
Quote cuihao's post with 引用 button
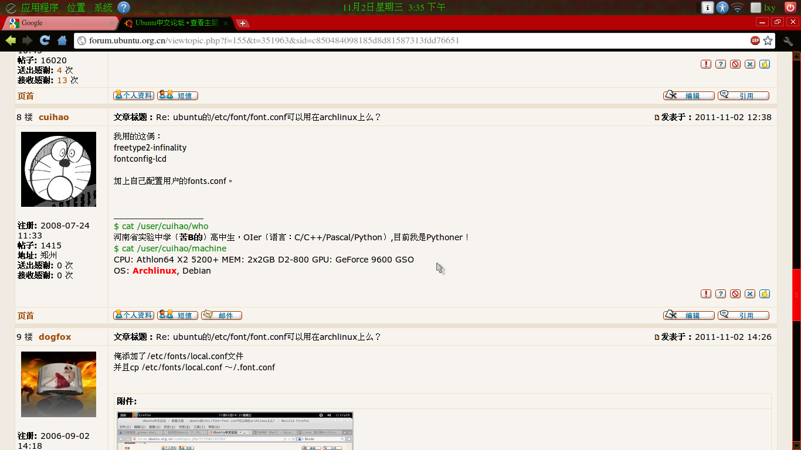(744, 315)
